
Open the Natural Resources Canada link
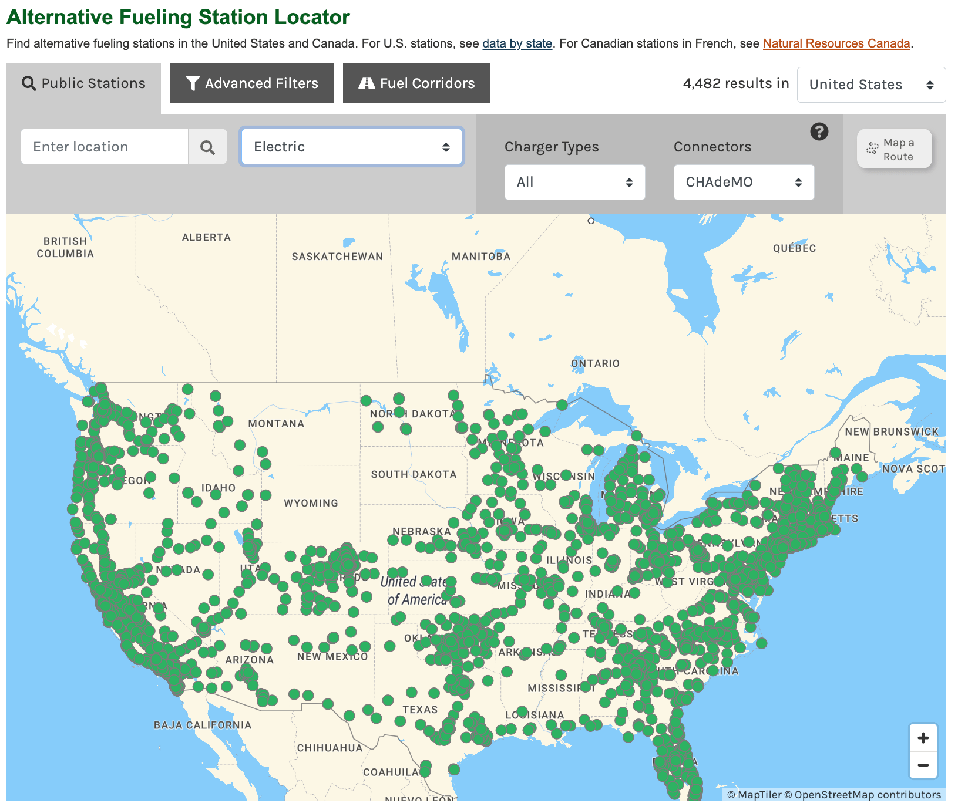[836, 43]
